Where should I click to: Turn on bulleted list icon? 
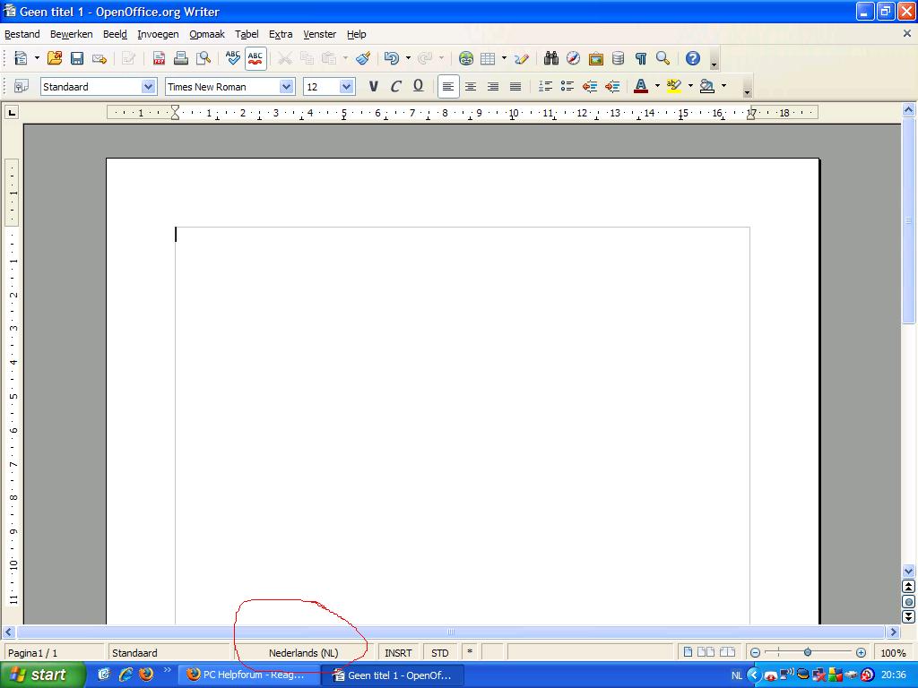click(567, 87)
